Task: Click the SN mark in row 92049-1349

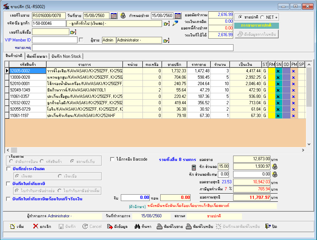Action: 278,90
